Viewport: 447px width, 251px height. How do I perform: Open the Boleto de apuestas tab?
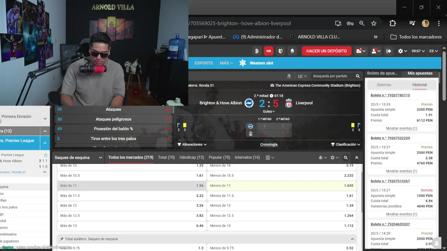(x=382, y=73)
